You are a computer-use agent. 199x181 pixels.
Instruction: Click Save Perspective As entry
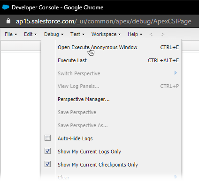(x=111, y=125)
